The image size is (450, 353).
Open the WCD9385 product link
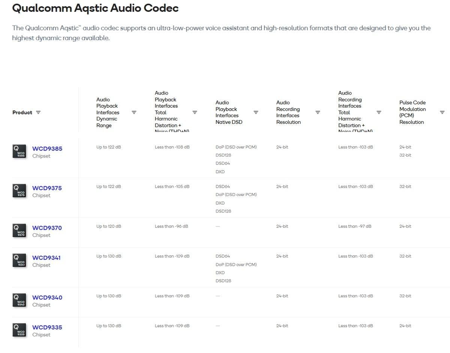click(x=47, y=149)
